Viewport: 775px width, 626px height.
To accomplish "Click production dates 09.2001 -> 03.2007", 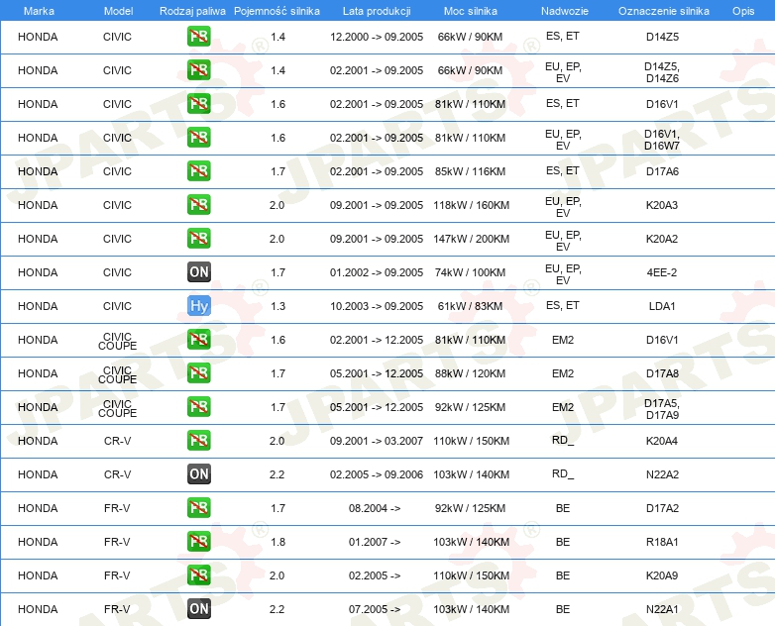I will [x=377, y=441].
